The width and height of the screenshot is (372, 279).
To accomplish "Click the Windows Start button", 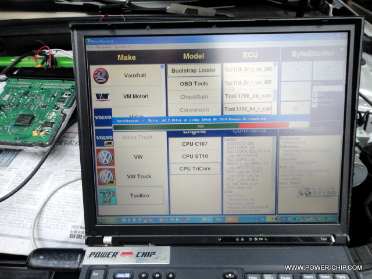I will [x=108, y=220].
